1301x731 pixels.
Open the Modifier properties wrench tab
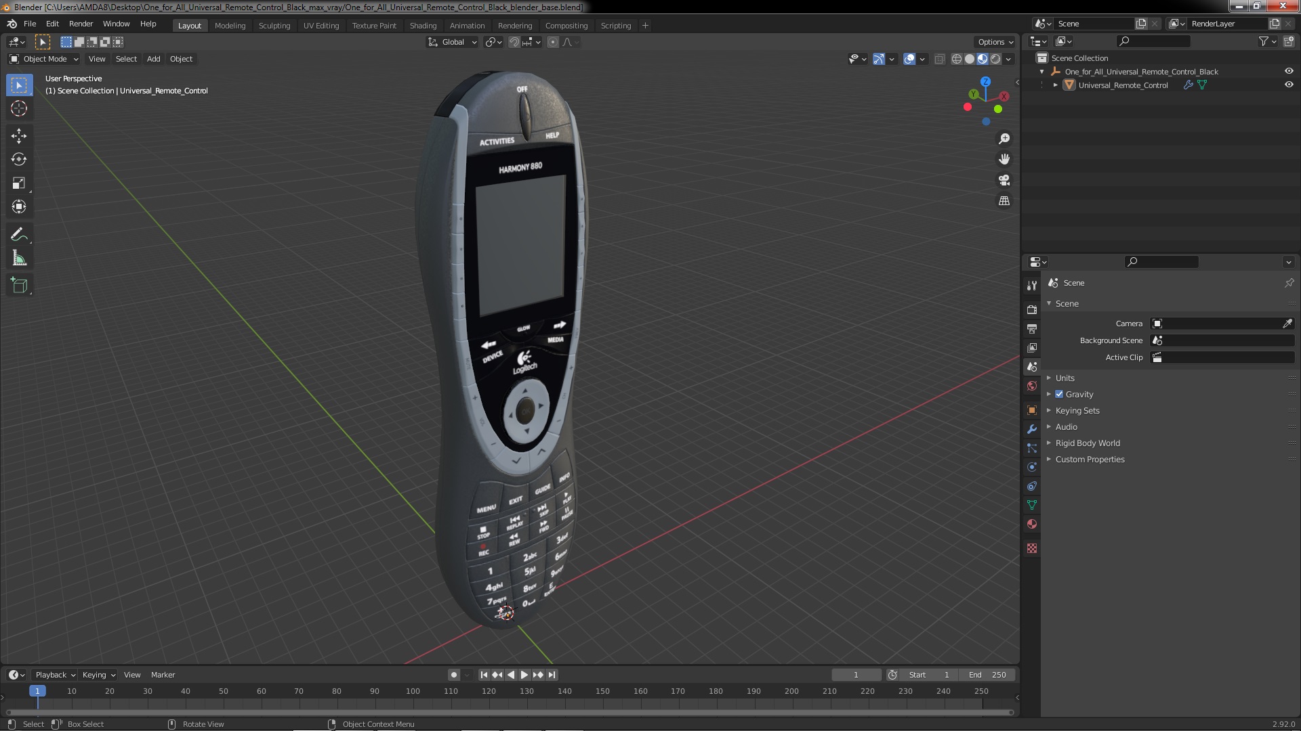(x=1032, y=429)
